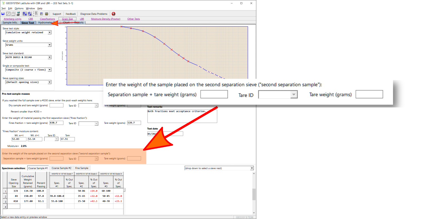Switch to the Sample Info. tab
The image size is (422, 219).
10,23
